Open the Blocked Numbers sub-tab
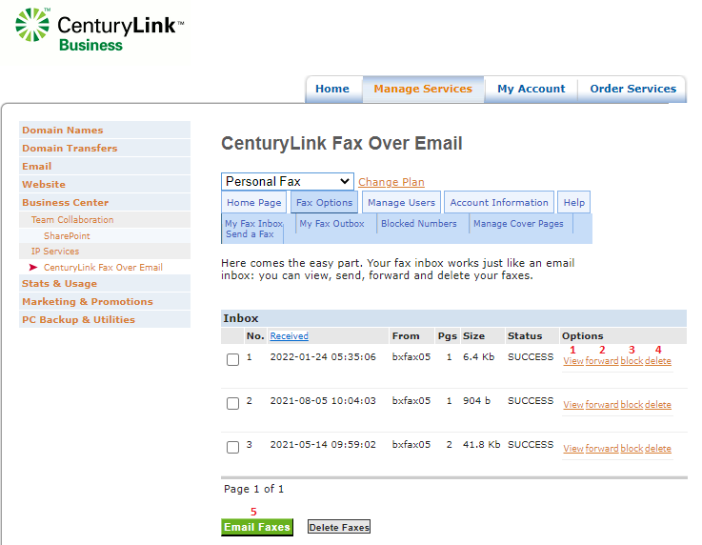 418,224
